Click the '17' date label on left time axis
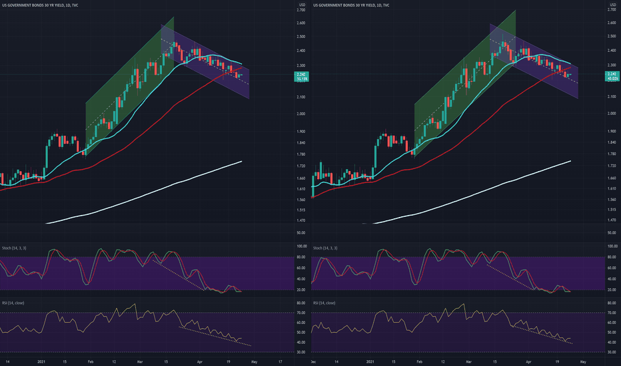 click(281, 361)
